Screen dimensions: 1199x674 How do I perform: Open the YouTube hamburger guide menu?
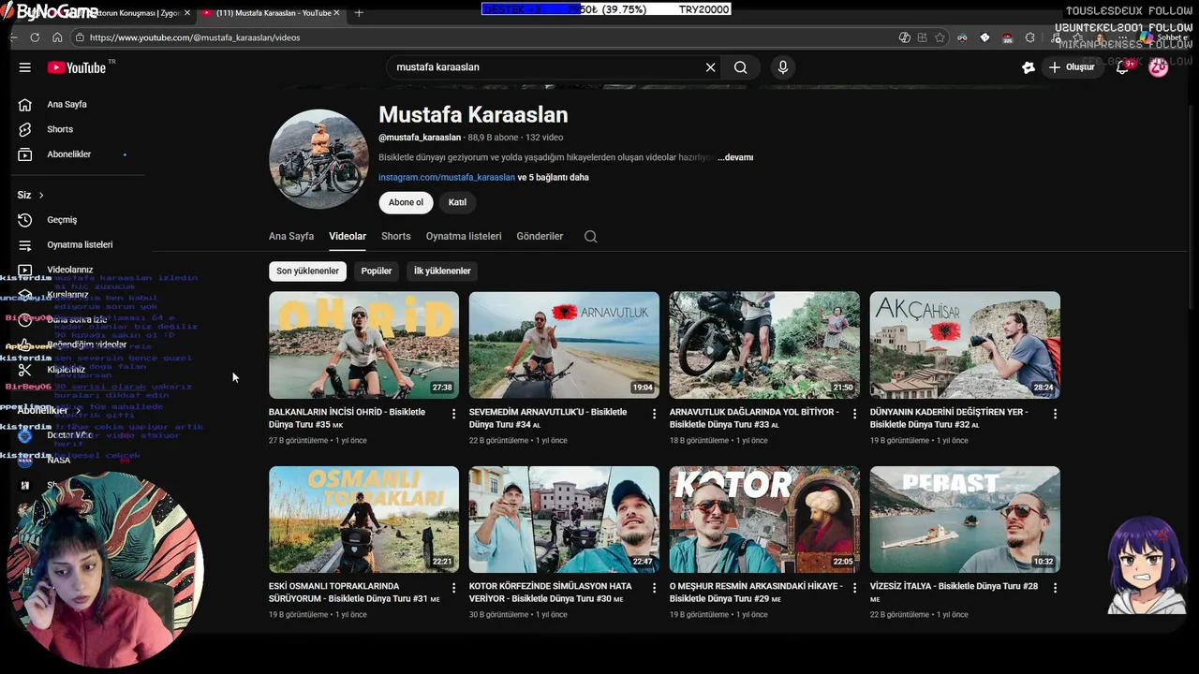pyautogui.click(x=25, y=67)
